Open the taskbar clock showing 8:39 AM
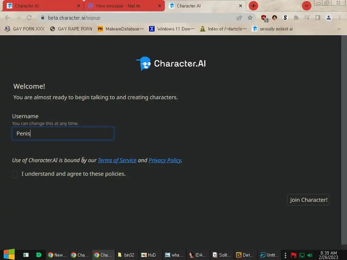347x260 pixels. 329,255
